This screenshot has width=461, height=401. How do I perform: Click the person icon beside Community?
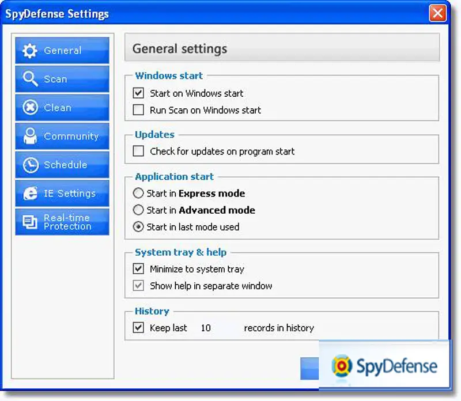point(31,136)
